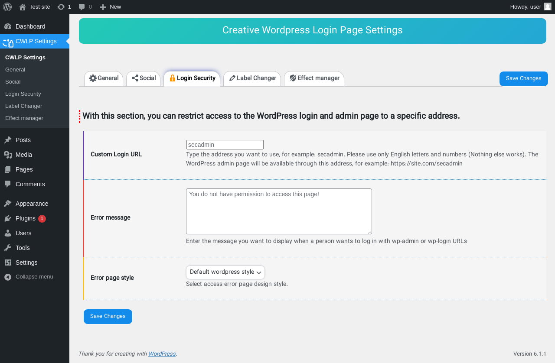Click the Collapse menu arrow icon
This screenshot has height=363, width=555.
[x=8, y=277]
